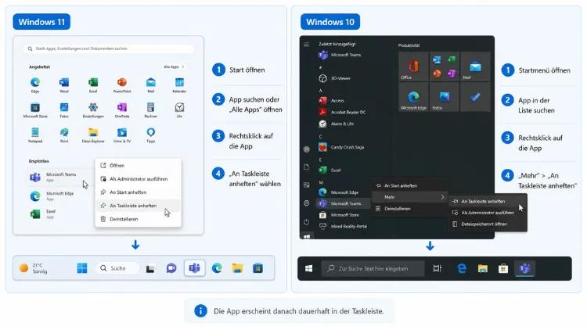Select Öffnen in context menu

point(138,165)
